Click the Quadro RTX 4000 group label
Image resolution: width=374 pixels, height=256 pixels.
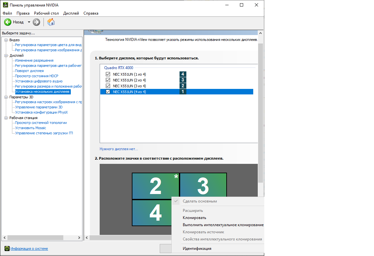coord(118,68)
